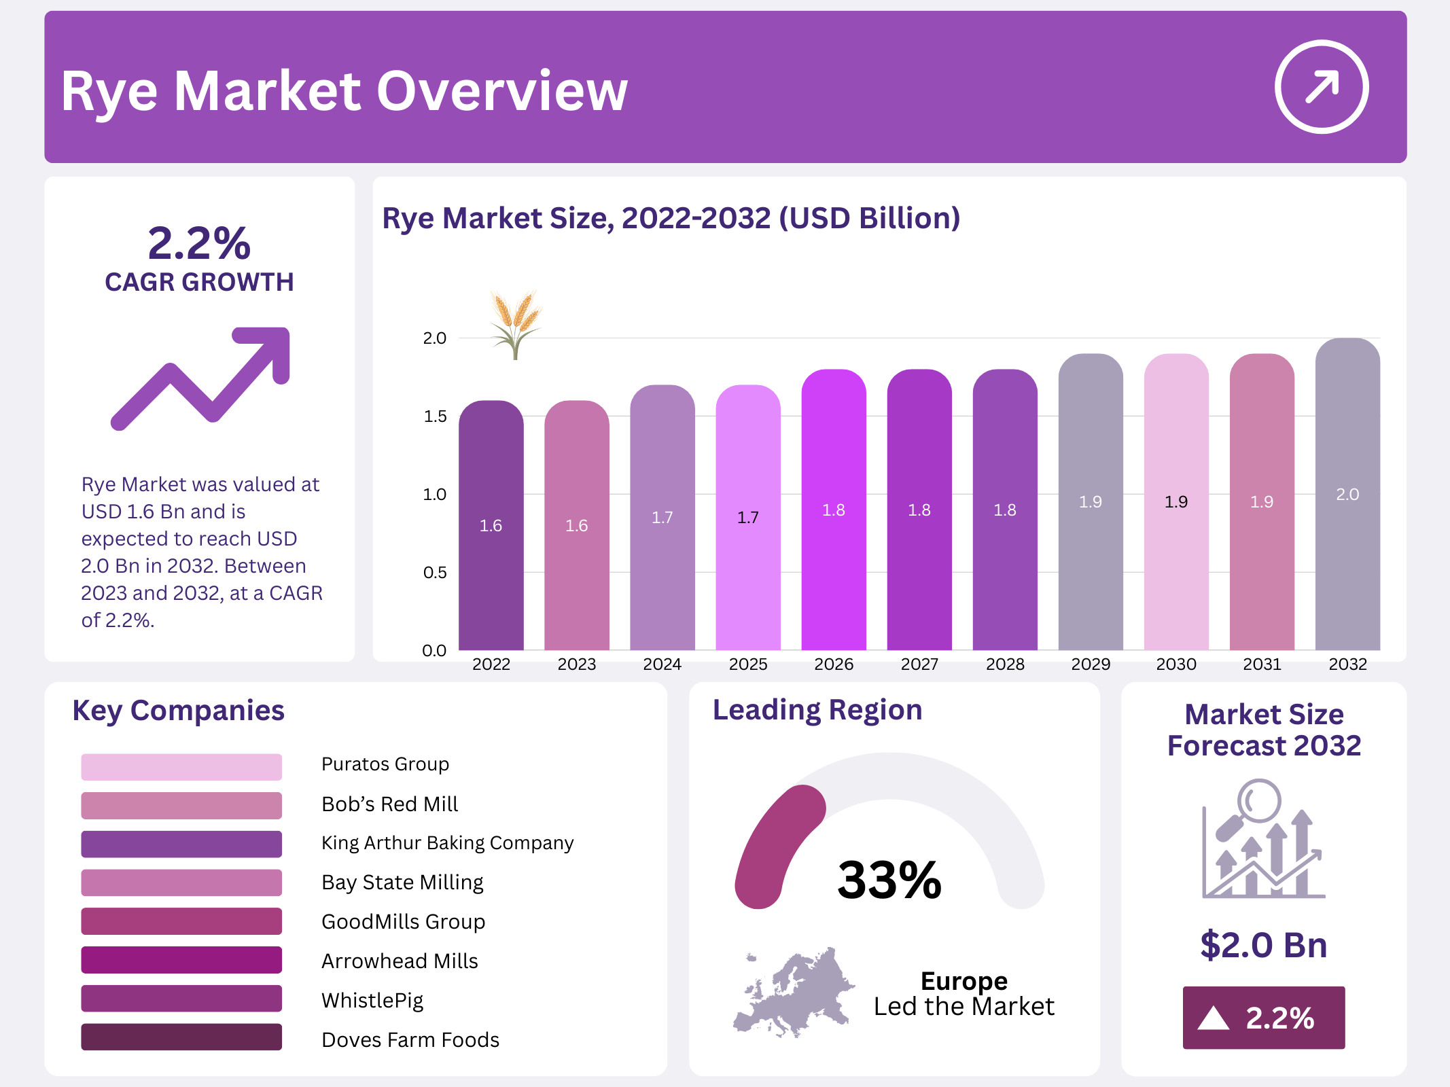1450x1087 pixels.
Task: Click the 2.2% growth badge
Action: coord(1263,1018)
